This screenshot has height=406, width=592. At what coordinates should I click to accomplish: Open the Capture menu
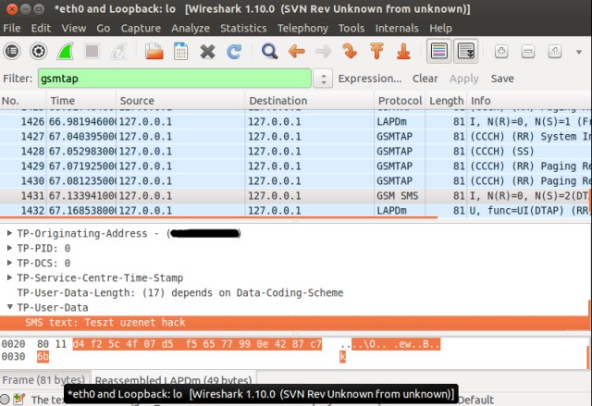[141, 29]
